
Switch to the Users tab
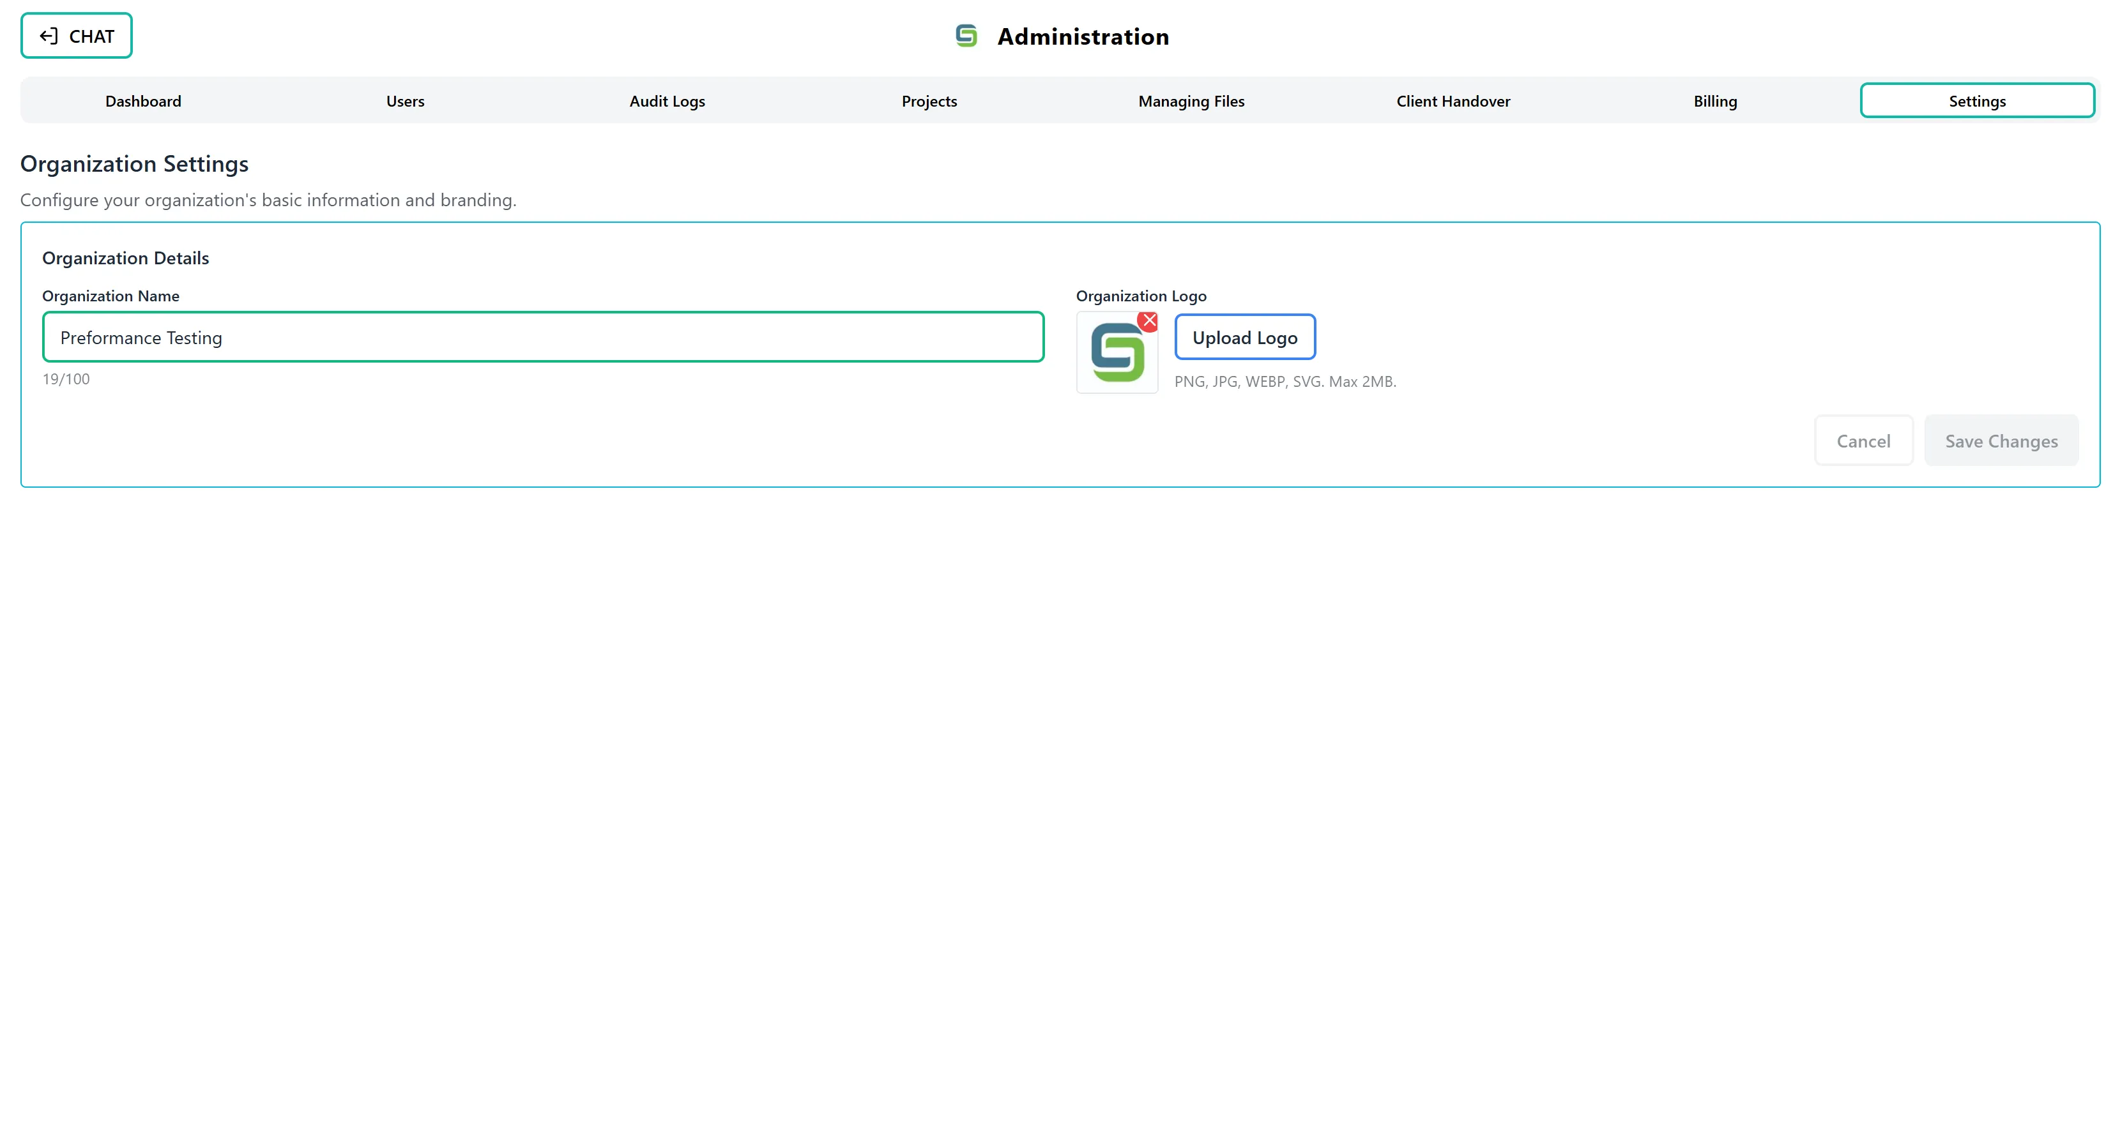pyautogui.click(x=404, y=100)
